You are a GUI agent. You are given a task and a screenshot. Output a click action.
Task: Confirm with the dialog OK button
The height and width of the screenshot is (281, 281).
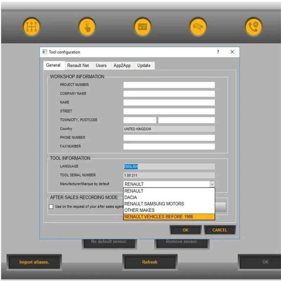185,230
